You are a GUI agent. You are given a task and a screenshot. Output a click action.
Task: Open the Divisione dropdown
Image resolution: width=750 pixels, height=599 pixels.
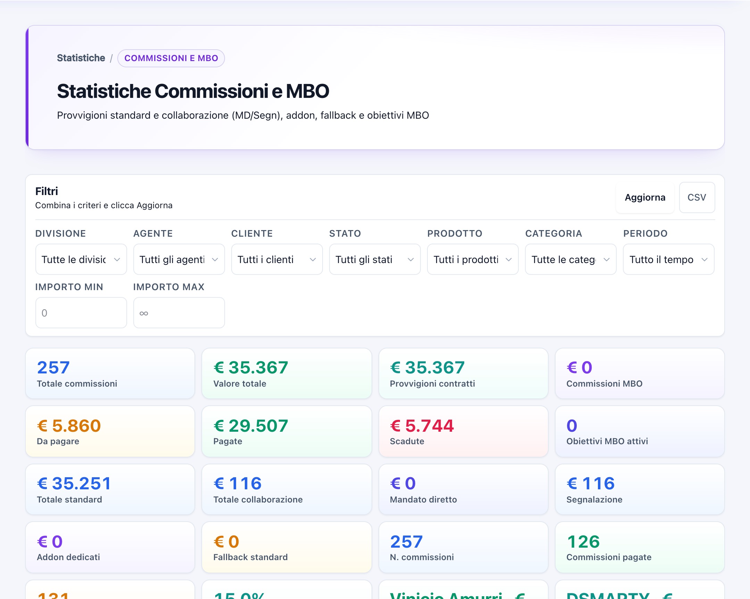coord(81,259)
